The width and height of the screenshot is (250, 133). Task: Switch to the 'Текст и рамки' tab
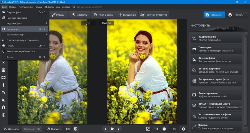point(103,15)
